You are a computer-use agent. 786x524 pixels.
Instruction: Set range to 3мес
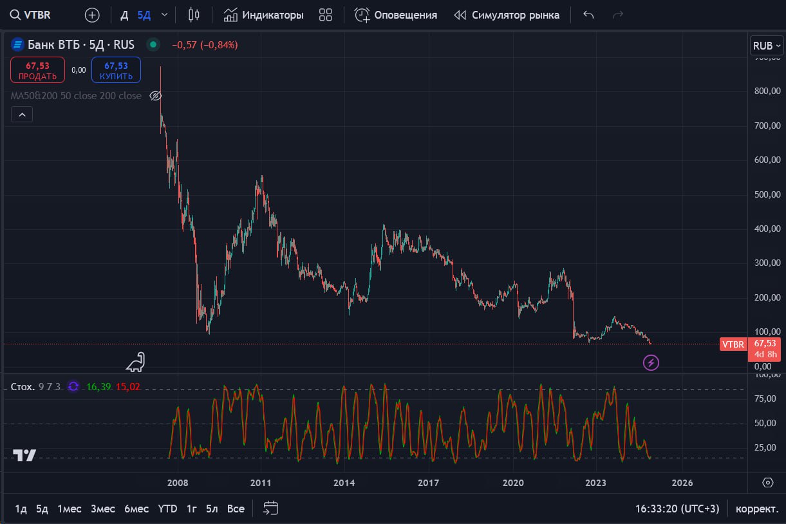pyautogui.click(x=103, y=509)
